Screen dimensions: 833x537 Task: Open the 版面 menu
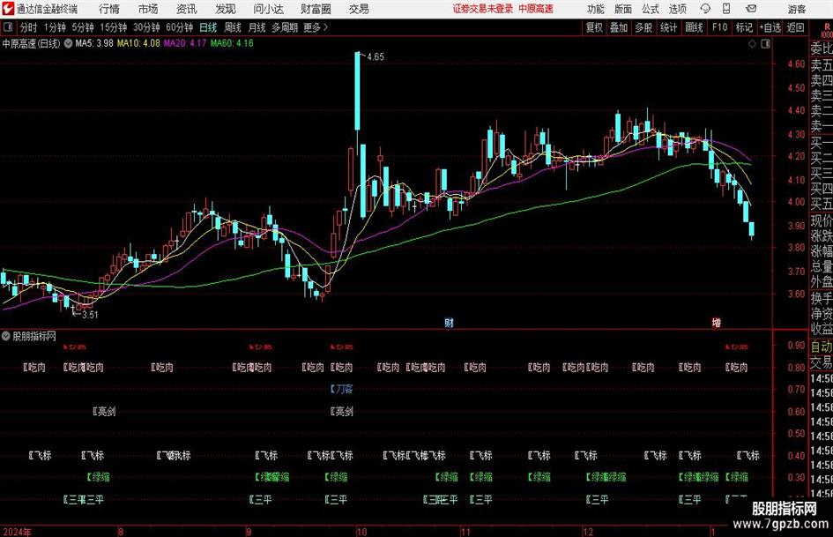[622, 9]
